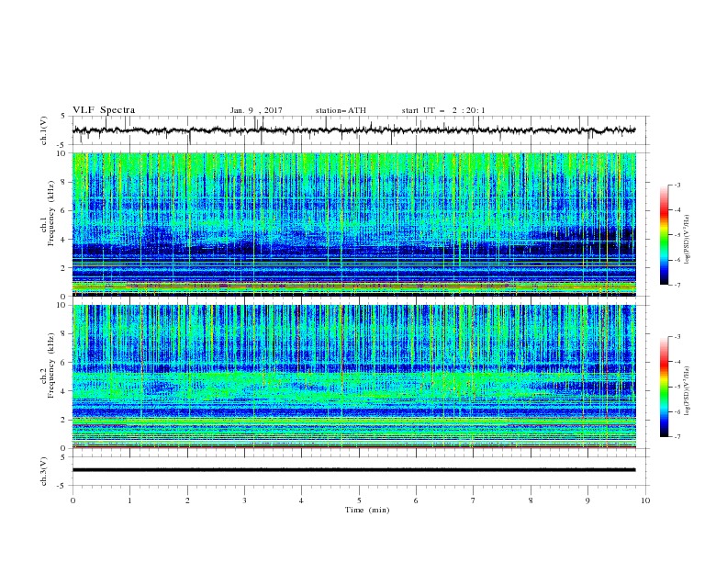Click the ch.2 "Frequency (kHz)" axis label

click(50, 365)
